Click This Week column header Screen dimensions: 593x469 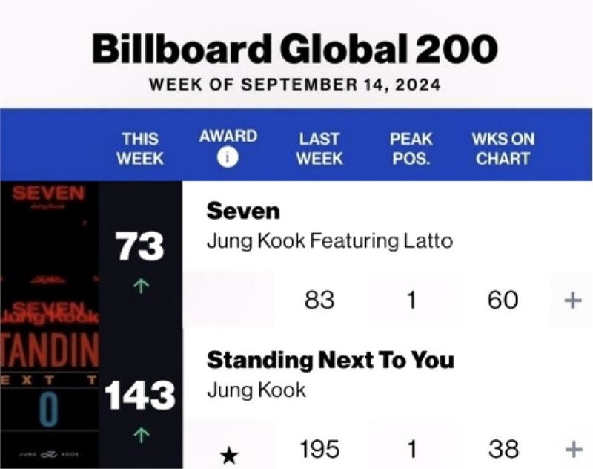click(140, 148)
